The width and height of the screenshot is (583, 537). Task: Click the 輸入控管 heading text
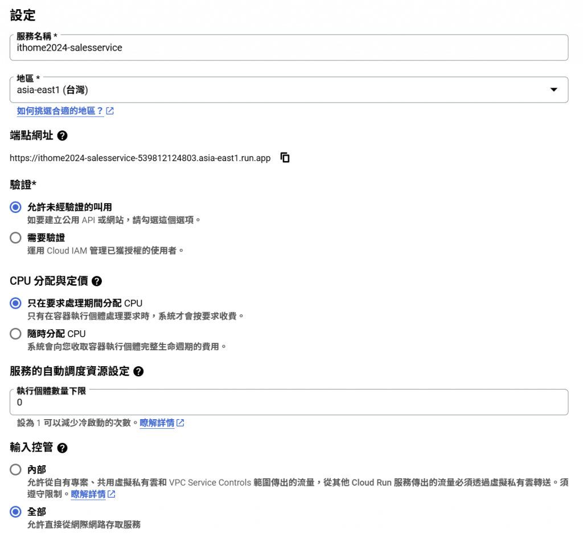point(32,448)
